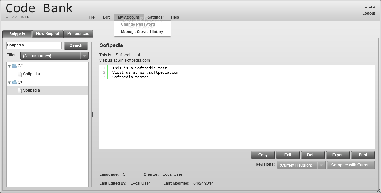
Task: Click the Edit snippet button
Action: (288, 155)
